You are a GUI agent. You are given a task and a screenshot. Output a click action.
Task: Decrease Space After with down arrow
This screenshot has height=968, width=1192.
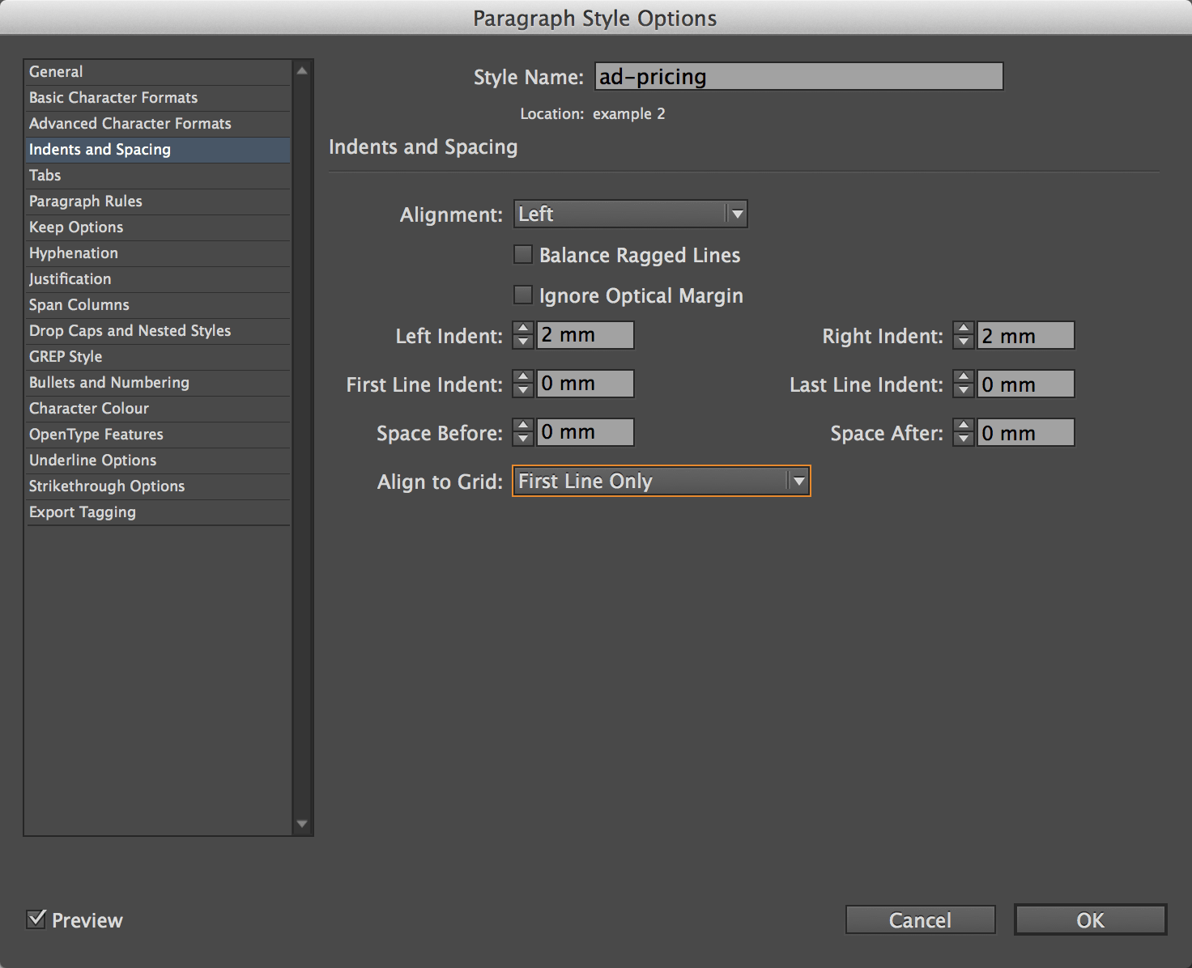point(964,439)
